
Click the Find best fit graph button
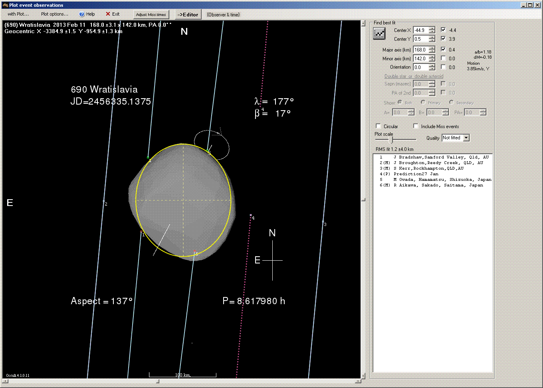pyautogui.click(x=379, y=34)
